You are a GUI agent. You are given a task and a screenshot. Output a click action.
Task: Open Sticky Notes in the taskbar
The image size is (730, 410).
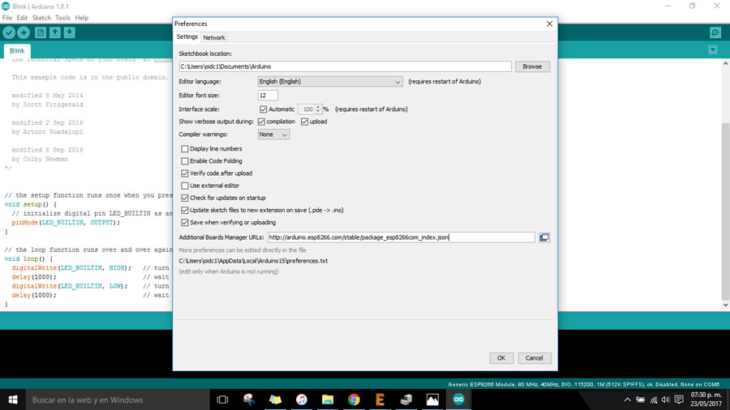[x=275, y=399]
